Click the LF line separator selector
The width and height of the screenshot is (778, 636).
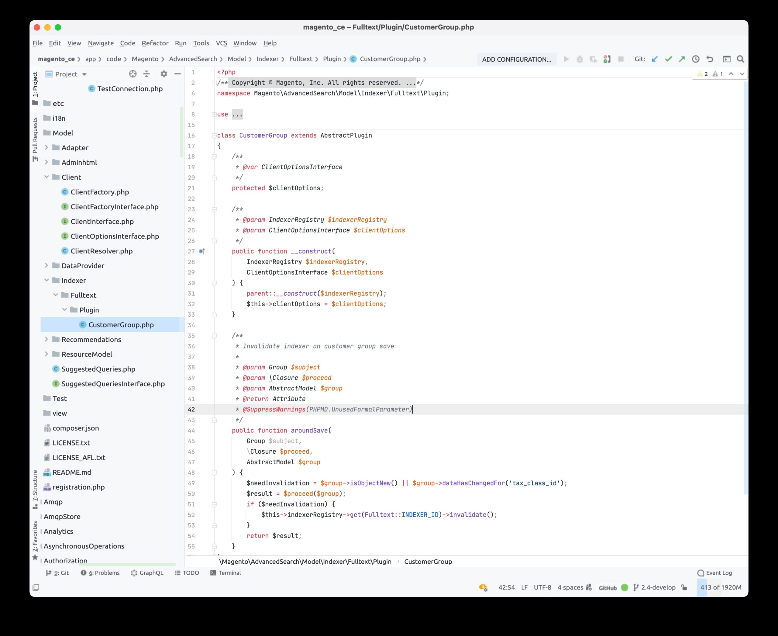(525, 587)
